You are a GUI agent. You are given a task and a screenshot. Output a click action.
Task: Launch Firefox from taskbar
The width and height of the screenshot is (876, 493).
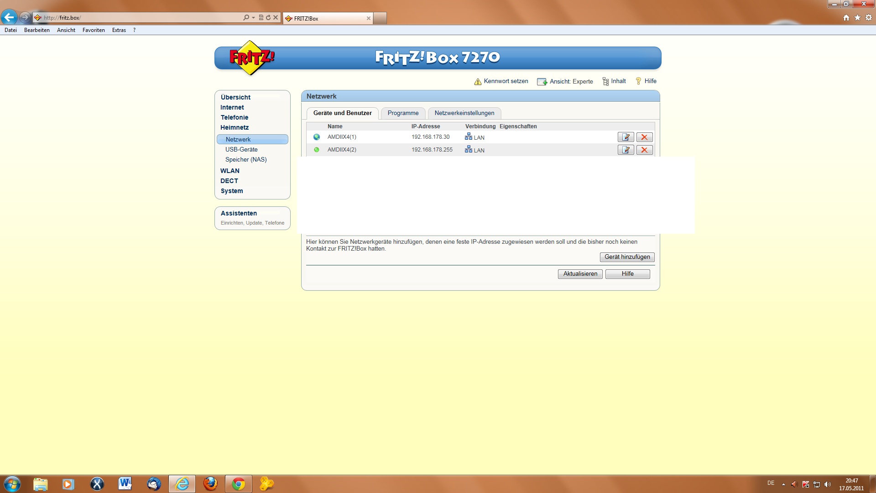(x=210, y=483)
